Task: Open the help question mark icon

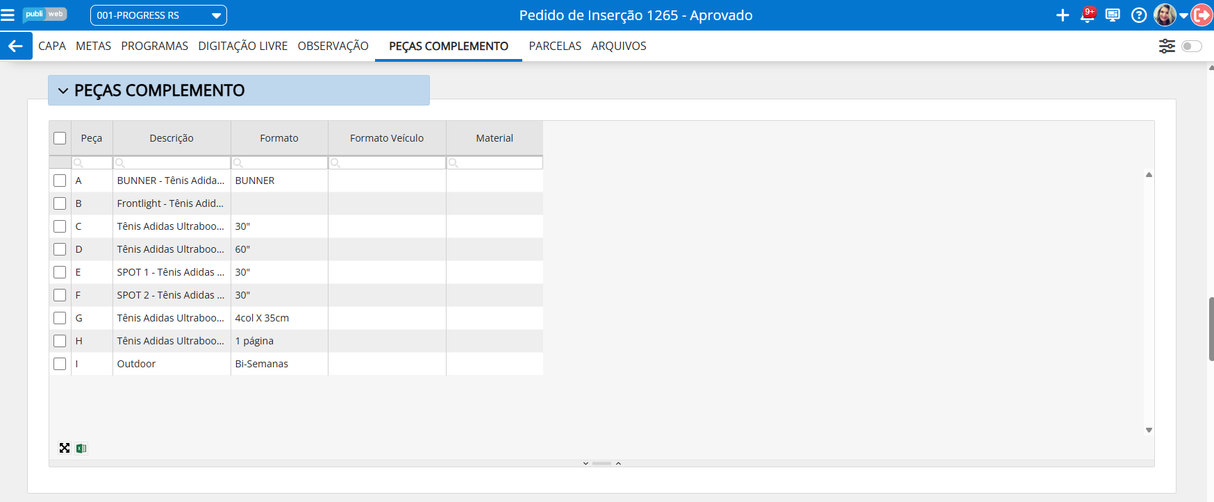Action: coord(1138,15)
